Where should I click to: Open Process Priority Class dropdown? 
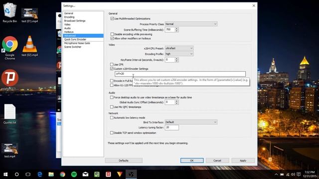coord(191,24)
